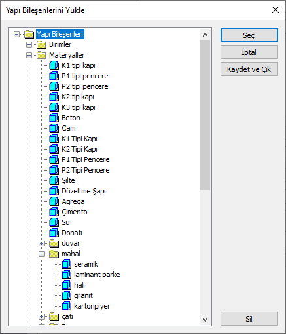Click the scrollbar down arrow

pos(205,320)
